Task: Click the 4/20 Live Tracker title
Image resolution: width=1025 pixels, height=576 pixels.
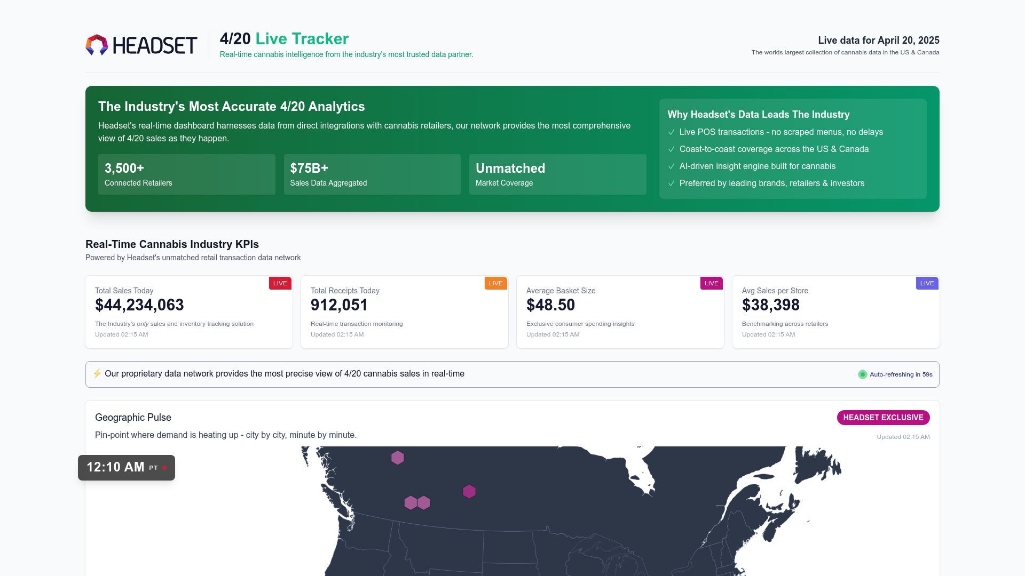Action: click(284, 39)
